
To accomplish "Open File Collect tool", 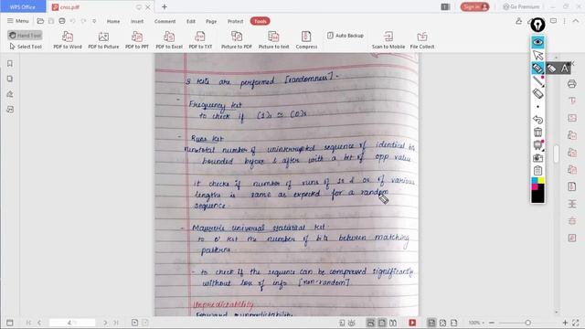I will pyautogui.click(x=422, y=40).
